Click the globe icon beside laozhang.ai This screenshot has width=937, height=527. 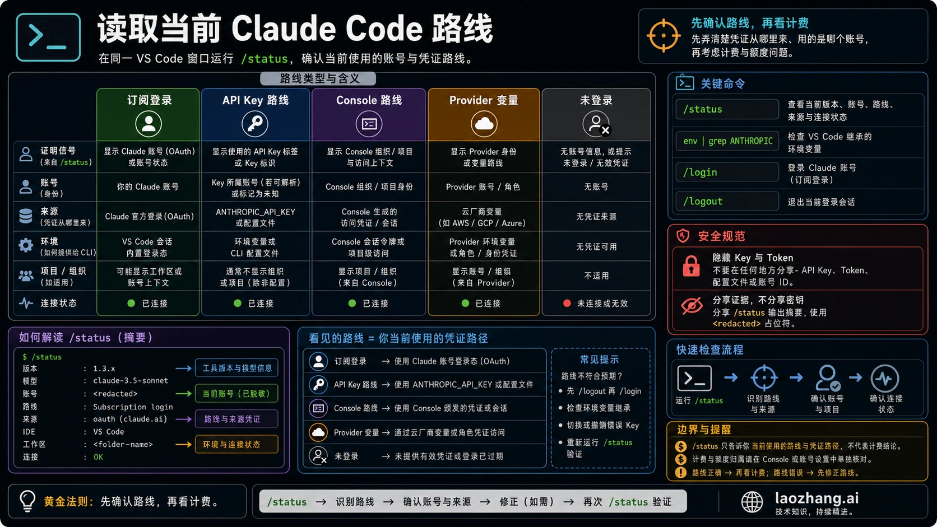(752, 502)
